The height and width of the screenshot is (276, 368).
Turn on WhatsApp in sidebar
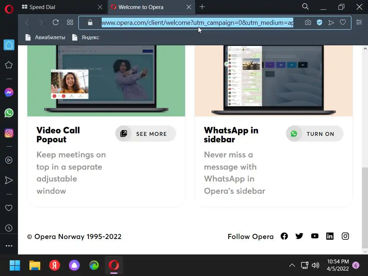[x=315, y=134]
